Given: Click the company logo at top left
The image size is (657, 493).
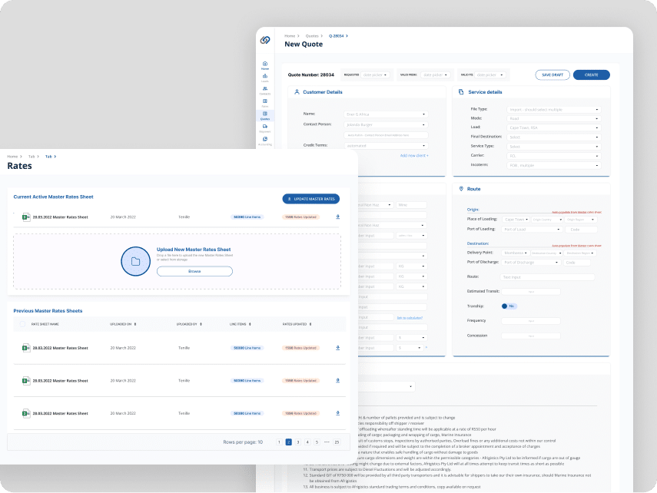Looking at the screenshot, I should pyautogui.click(x=265, y=40).
